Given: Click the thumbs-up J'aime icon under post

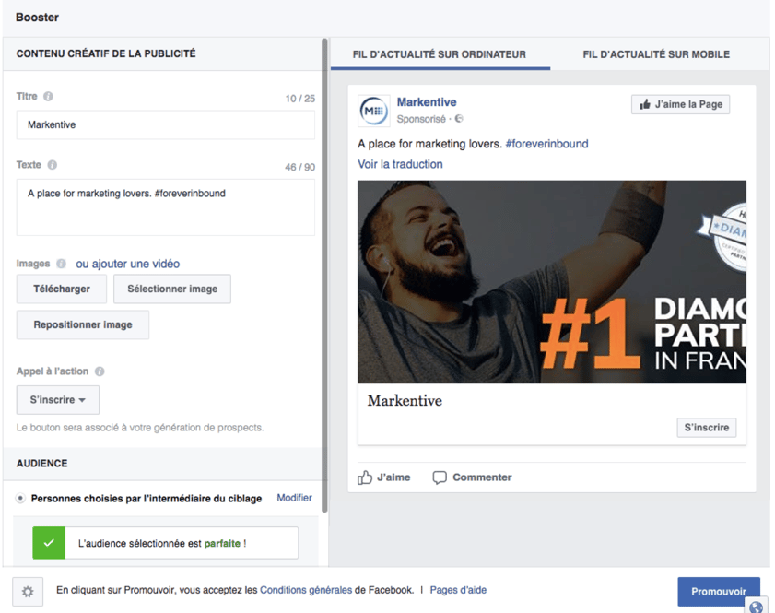Looking at the screenshot, I should pyautogui.click(x=365, y=477).
